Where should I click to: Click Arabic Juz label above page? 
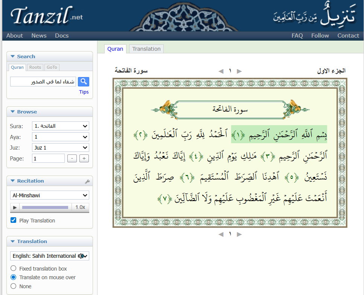click(x=331, y=71)
